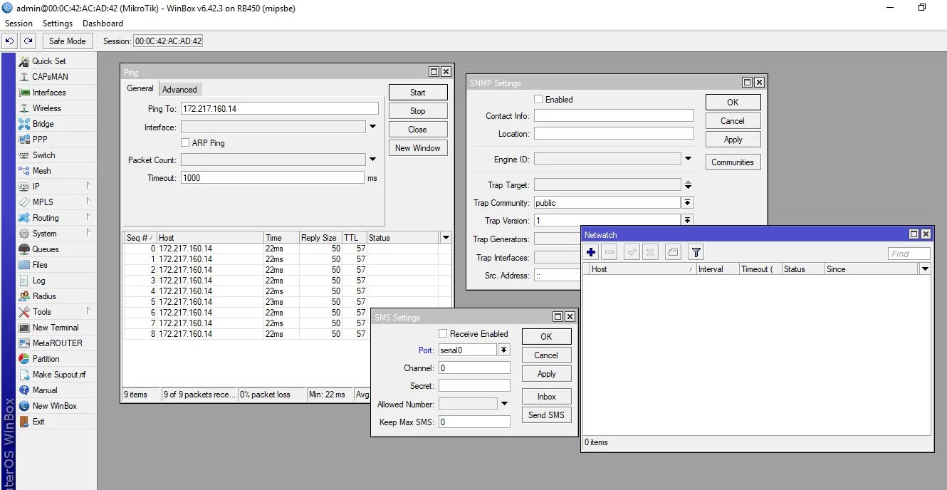Screen dimensions: 947x490
Task: Open the Wireless sidebar item
Action: point(46,108)
